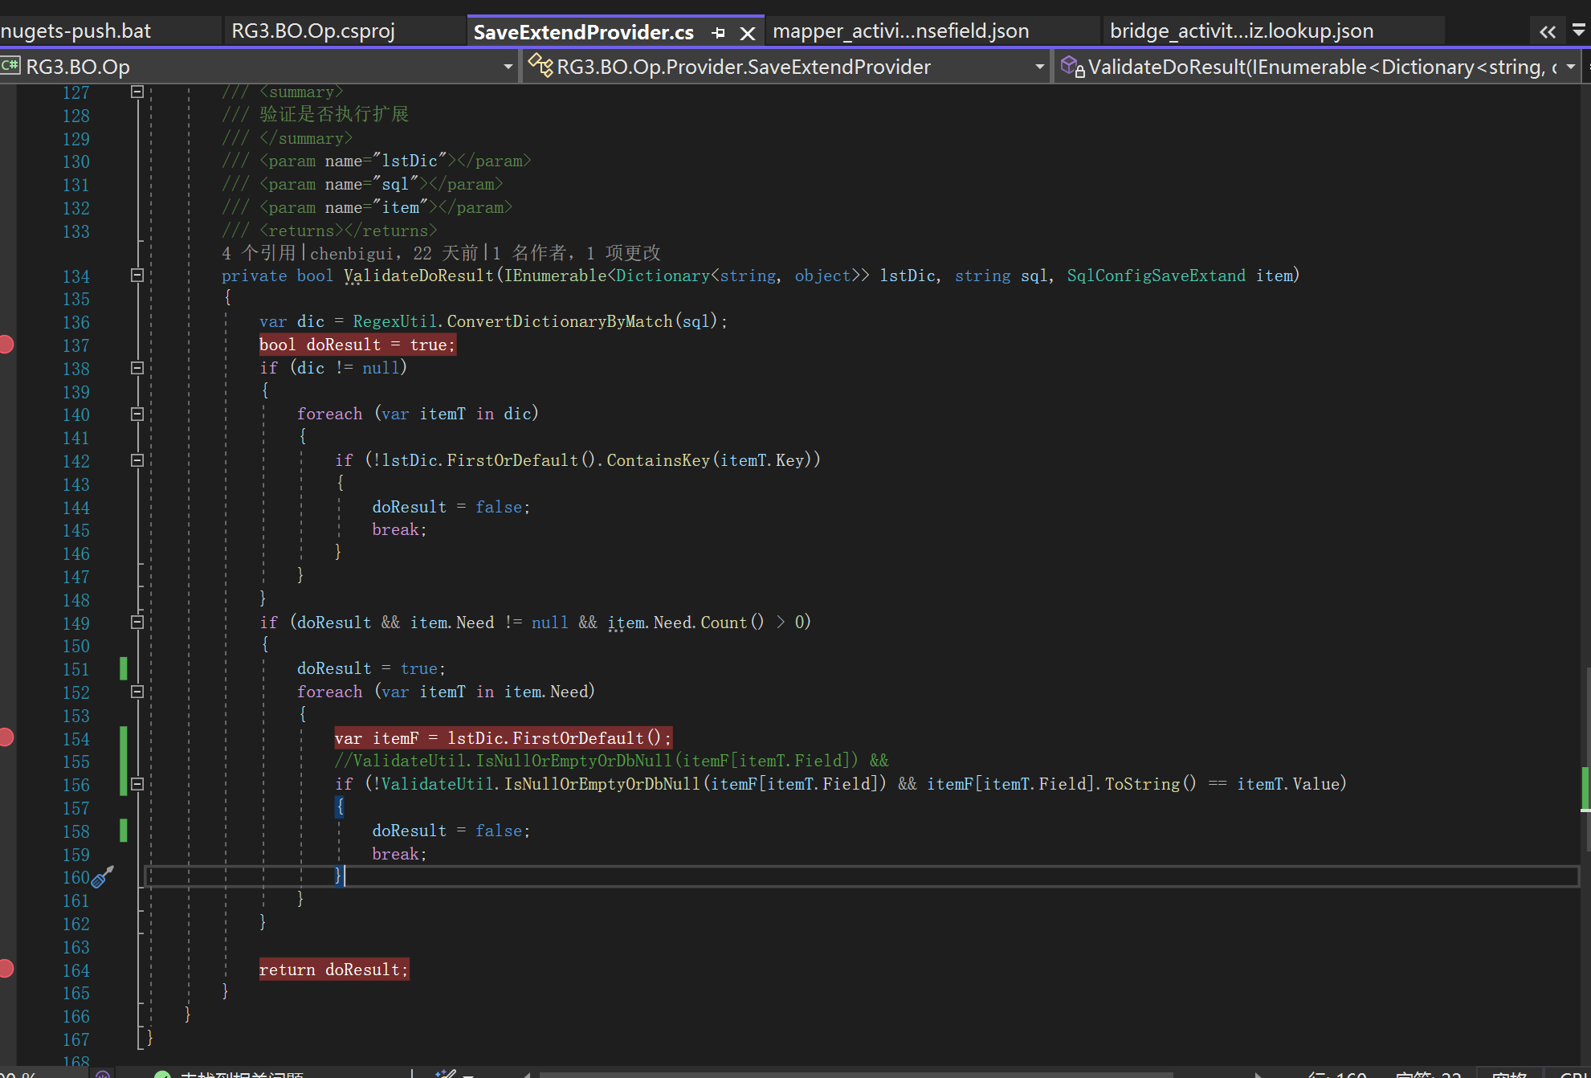Click the SqlConfigSaveExtand type name
The image size is (1591, 1078).
tap(1156, 276)
